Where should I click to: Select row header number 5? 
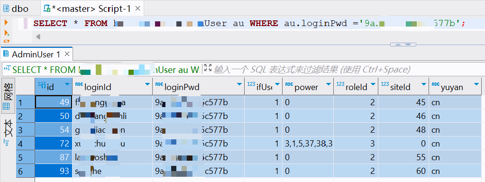[x=25, y=157]
